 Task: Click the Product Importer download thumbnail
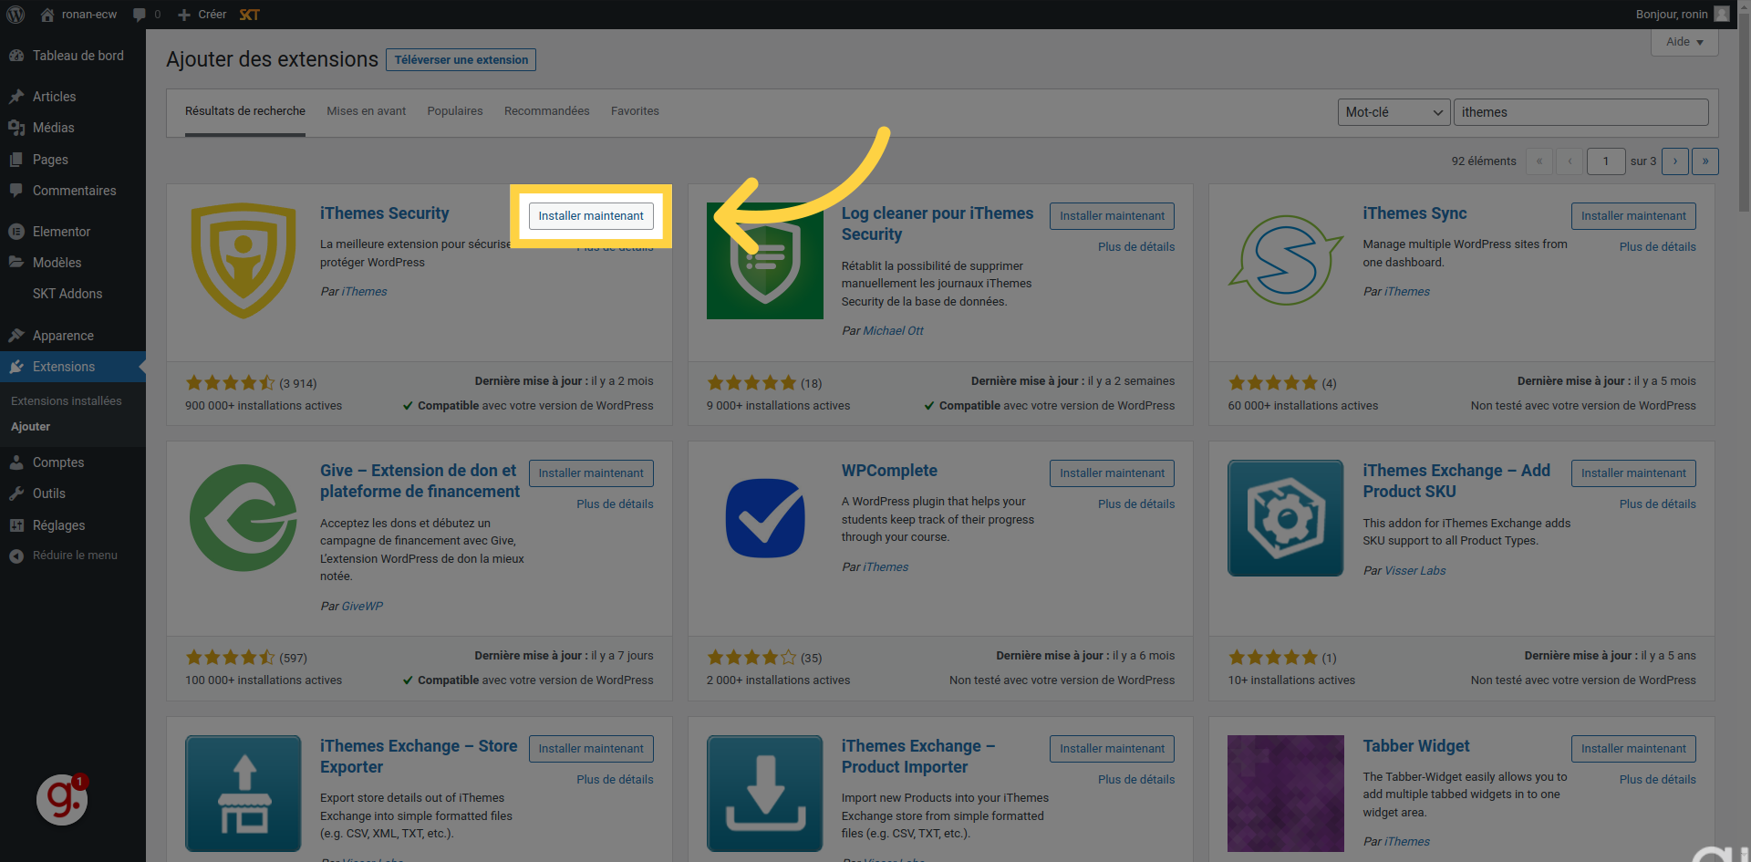click(x=765, y=794)
